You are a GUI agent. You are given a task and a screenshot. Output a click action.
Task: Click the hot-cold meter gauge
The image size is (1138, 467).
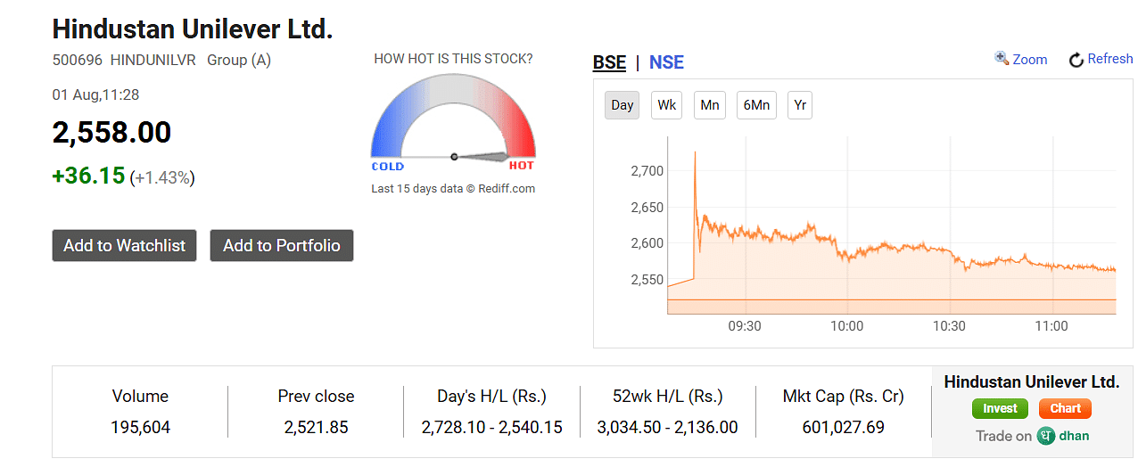(453, 122)
